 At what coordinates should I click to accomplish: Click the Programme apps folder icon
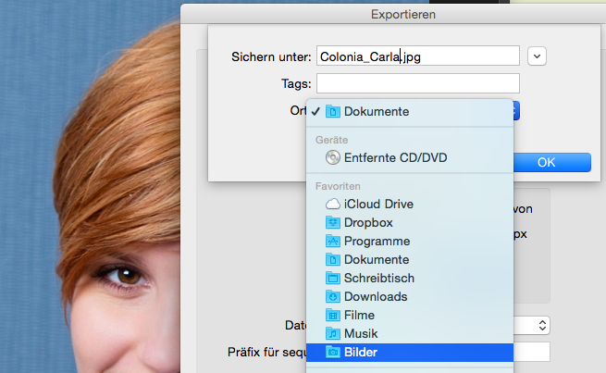[333, 241]
